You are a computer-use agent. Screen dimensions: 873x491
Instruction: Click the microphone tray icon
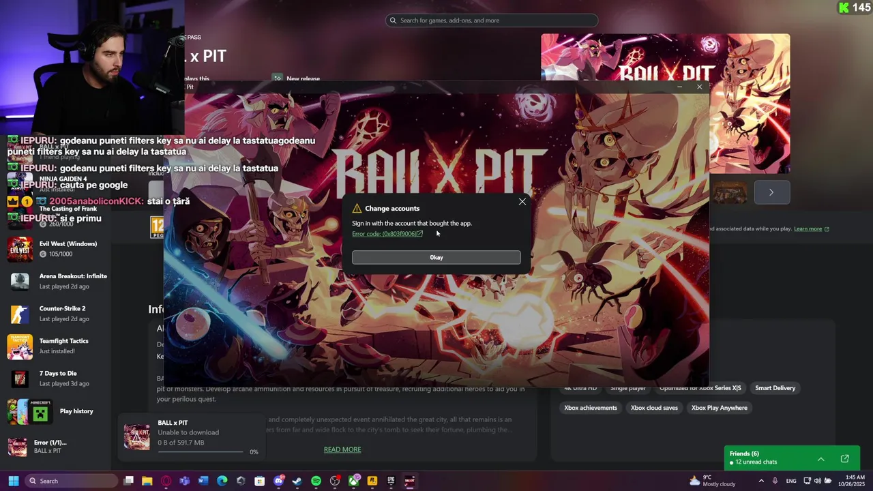775,481
